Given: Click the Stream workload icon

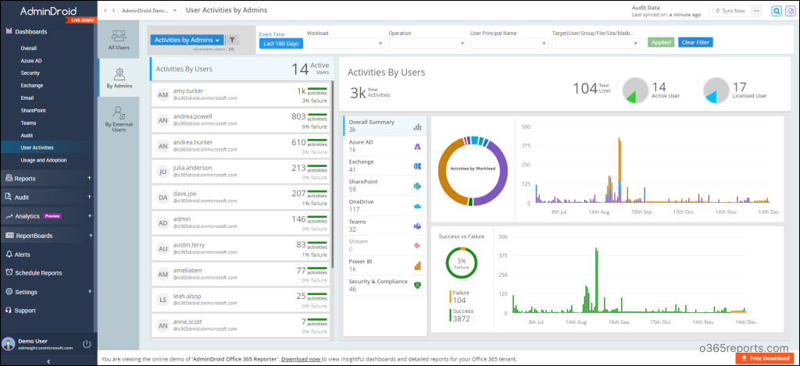Looking at the screenshot, I should tap(417, 246).
